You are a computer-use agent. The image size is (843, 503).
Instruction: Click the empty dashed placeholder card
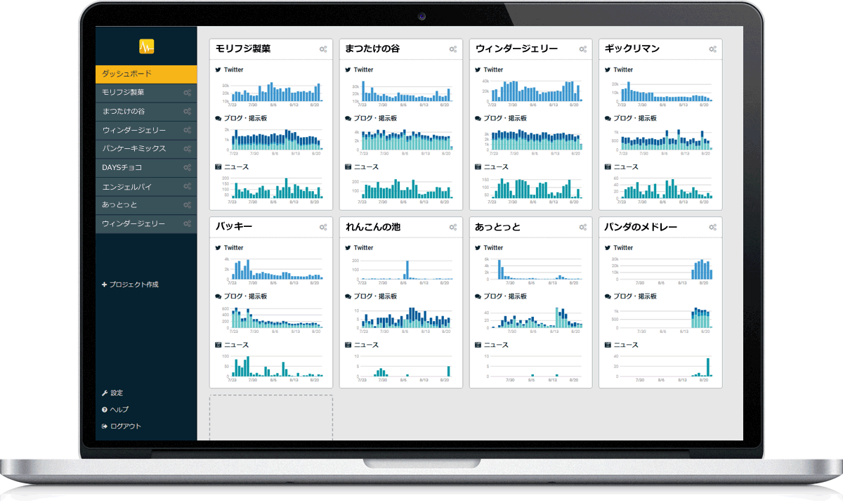271,417
